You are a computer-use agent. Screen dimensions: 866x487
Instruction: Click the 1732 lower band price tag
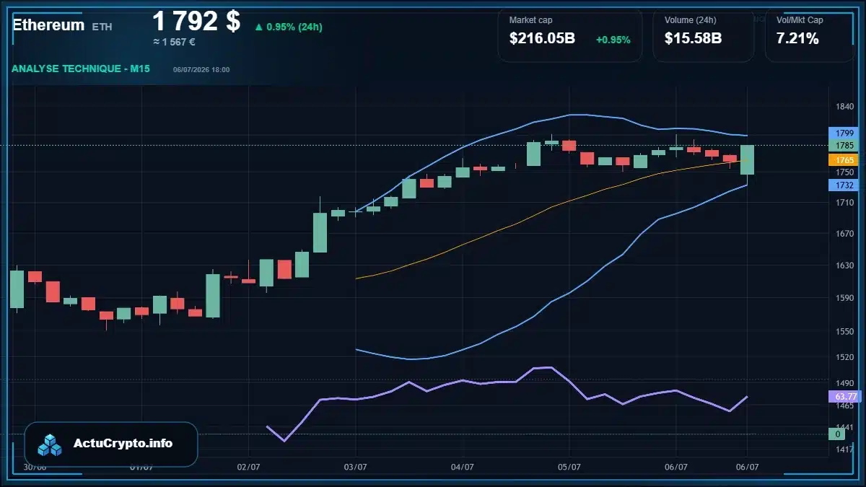842,185
